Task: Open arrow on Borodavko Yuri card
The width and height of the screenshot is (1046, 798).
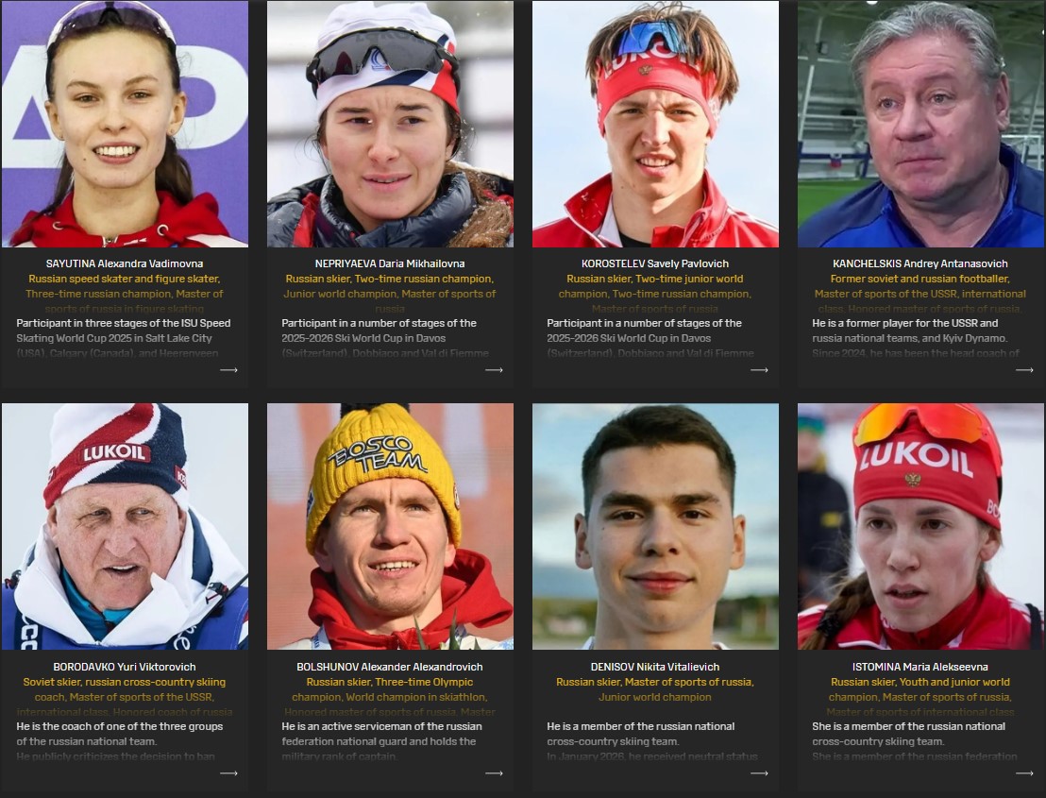Action: (228, 773)
